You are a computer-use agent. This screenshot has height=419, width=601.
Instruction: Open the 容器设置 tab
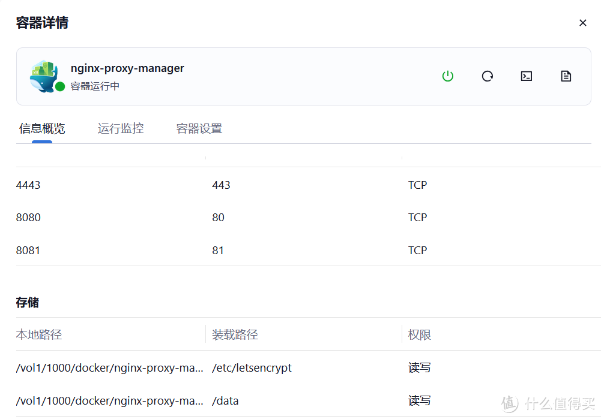coord(199,128)
